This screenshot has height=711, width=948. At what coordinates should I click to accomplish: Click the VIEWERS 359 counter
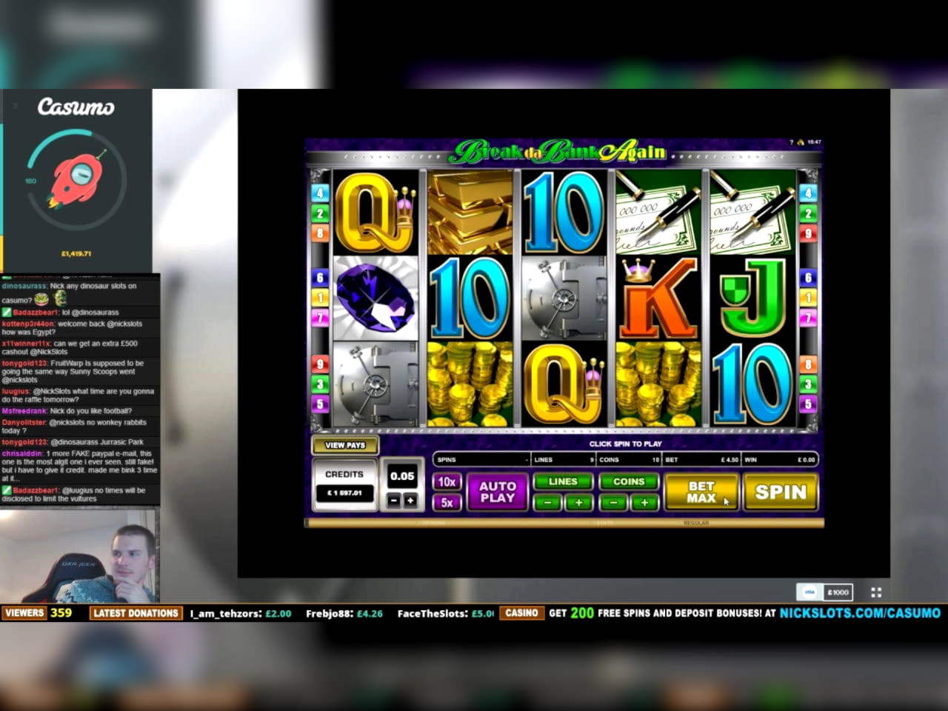[38, 613]
